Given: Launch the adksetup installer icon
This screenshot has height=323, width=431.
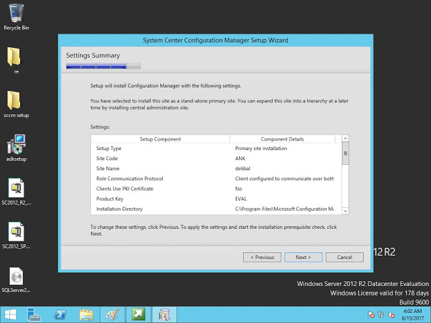Looking at the screenshot, I should tap(16, 145).
